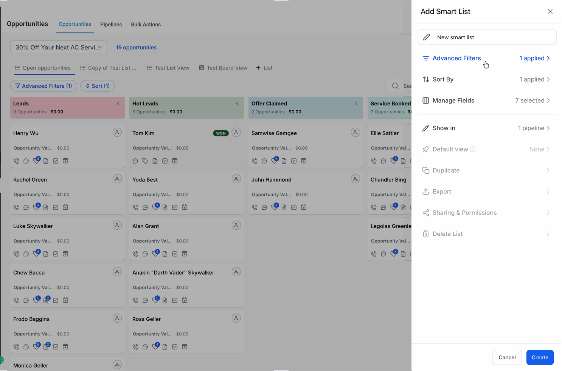Screen dimensions: 562x371
Task: Click the phone icon on Alan Grant card
Action: click(135, 254)
